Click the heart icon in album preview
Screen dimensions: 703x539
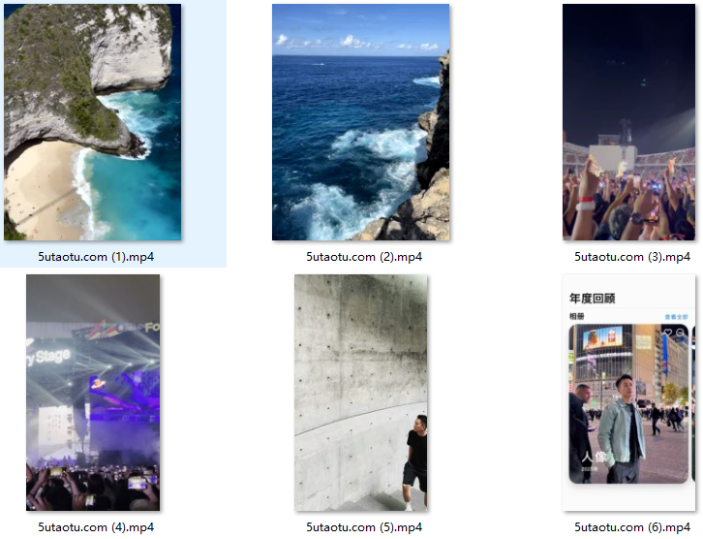(668, 333)
